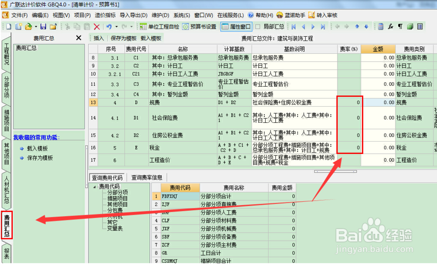The height and width of the screenshot is (264, 437).
Task: Open the Undo history dropdown arrow
Action: [116, 27]
